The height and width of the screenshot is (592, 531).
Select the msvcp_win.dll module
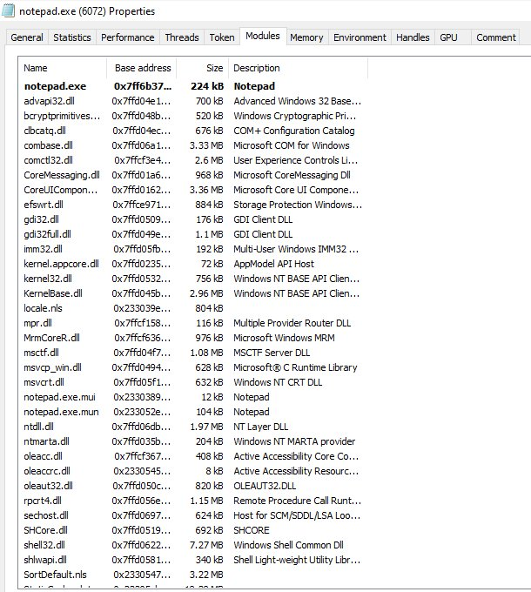[x=193, y=367]
